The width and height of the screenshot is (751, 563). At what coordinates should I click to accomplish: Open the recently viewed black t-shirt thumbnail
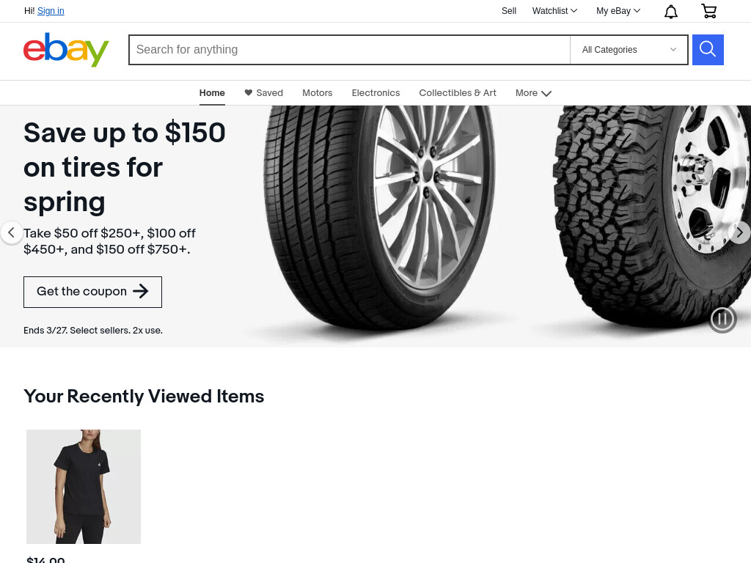tap(84, 487)
